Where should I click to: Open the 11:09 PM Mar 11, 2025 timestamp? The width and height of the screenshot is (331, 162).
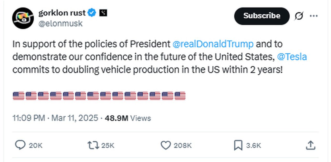pyautogui.click(x=55, y=118)
